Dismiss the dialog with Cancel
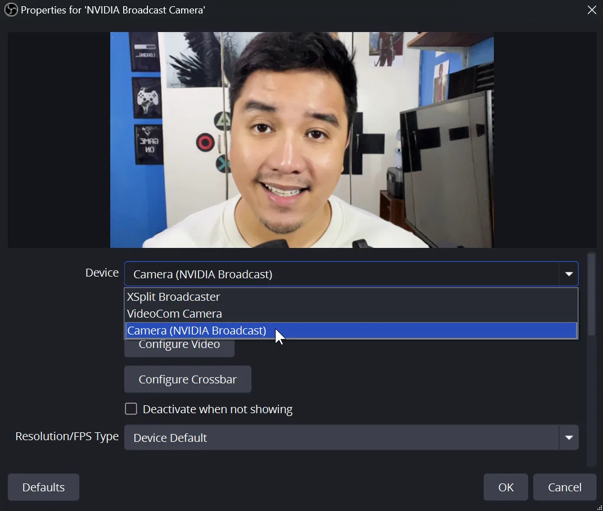 (x=565, y=487)
